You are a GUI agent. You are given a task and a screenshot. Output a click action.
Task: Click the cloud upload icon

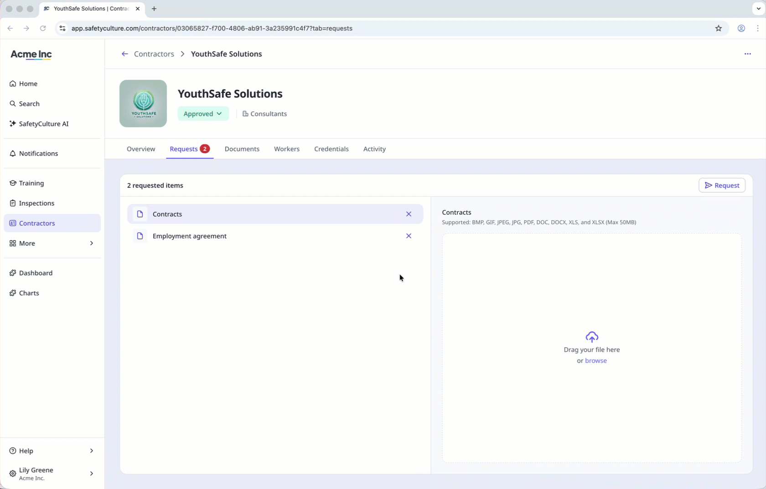(x=592, y=337)
